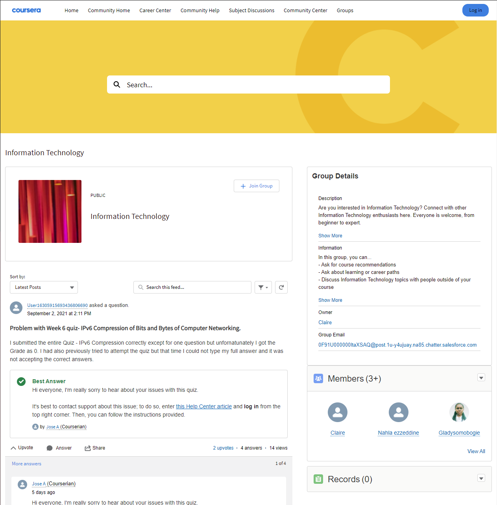This screenshot has width=497, height=505.
Task: Click the Answer text button
Action: tap(64, 448)
